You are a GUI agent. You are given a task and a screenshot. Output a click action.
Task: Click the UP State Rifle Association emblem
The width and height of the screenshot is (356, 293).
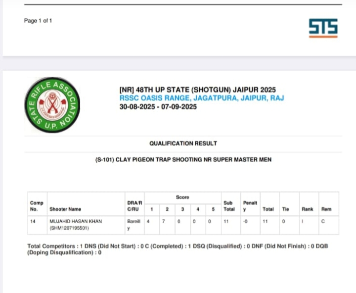pos(52,105)
